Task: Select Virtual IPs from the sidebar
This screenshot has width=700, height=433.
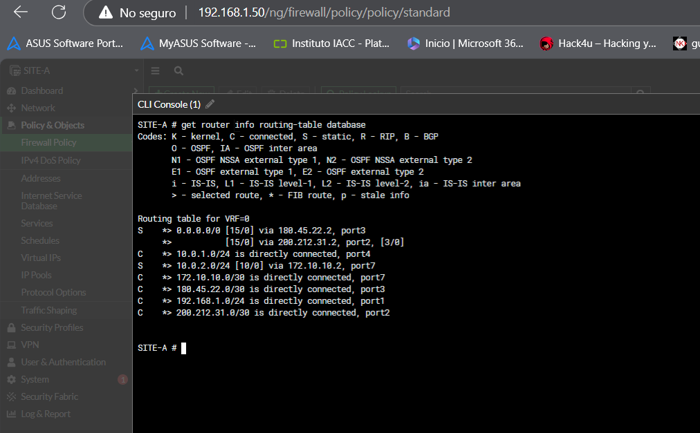Action: click(x=41, y=258)
